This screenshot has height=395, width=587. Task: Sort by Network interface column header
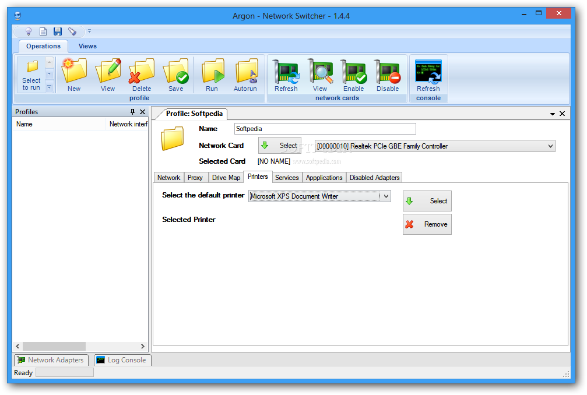point(127,124)
